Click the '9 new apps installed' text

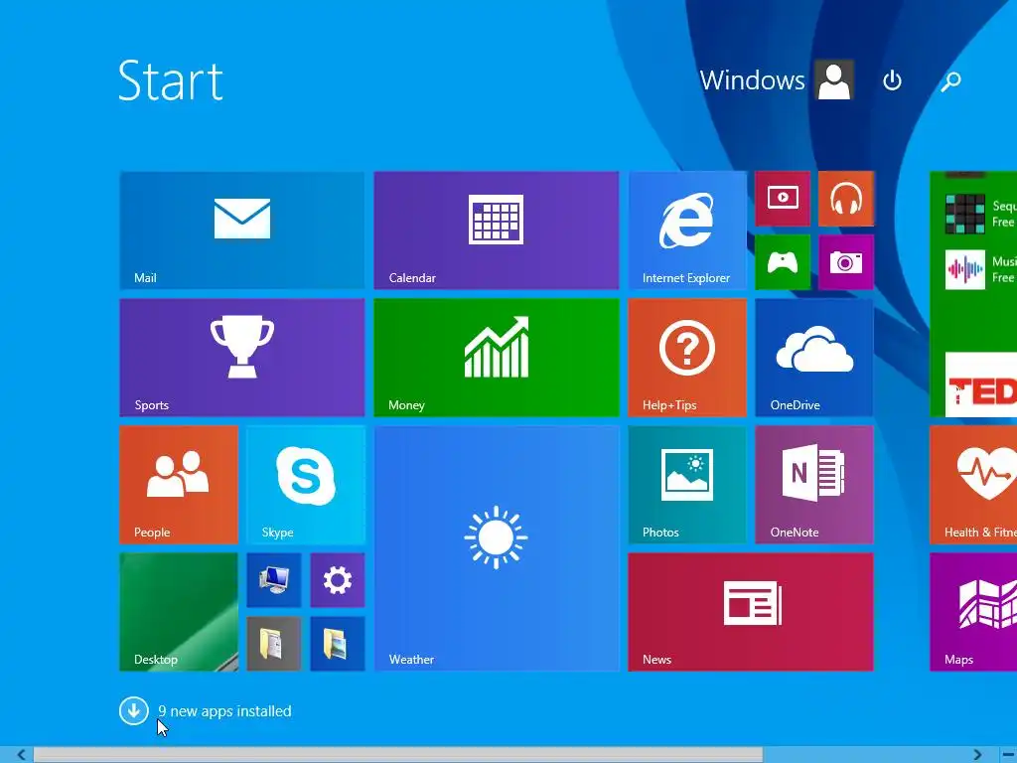click(x=224, y=711)
